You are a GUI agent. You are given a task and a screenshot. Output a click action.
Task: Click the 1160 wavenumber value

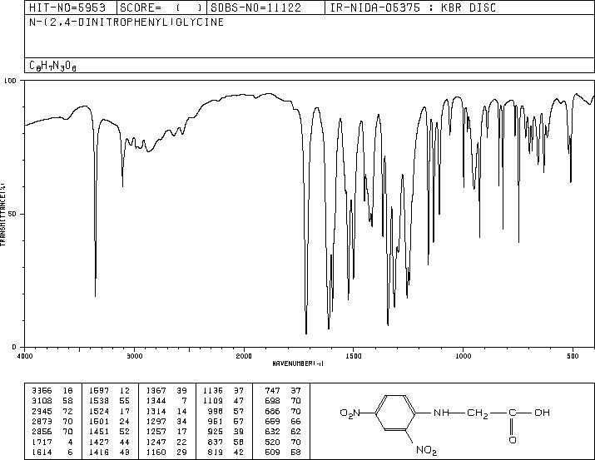click(156, 453)
